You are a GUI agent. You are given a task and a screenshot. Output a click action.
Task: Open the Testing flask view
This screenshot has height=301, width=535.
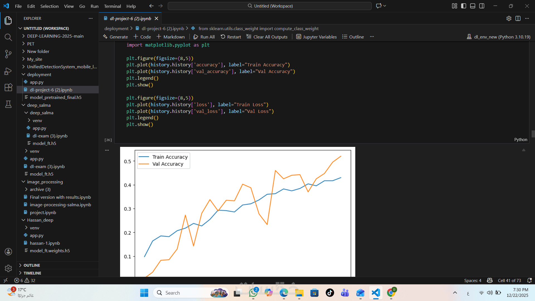pos(8,104)
